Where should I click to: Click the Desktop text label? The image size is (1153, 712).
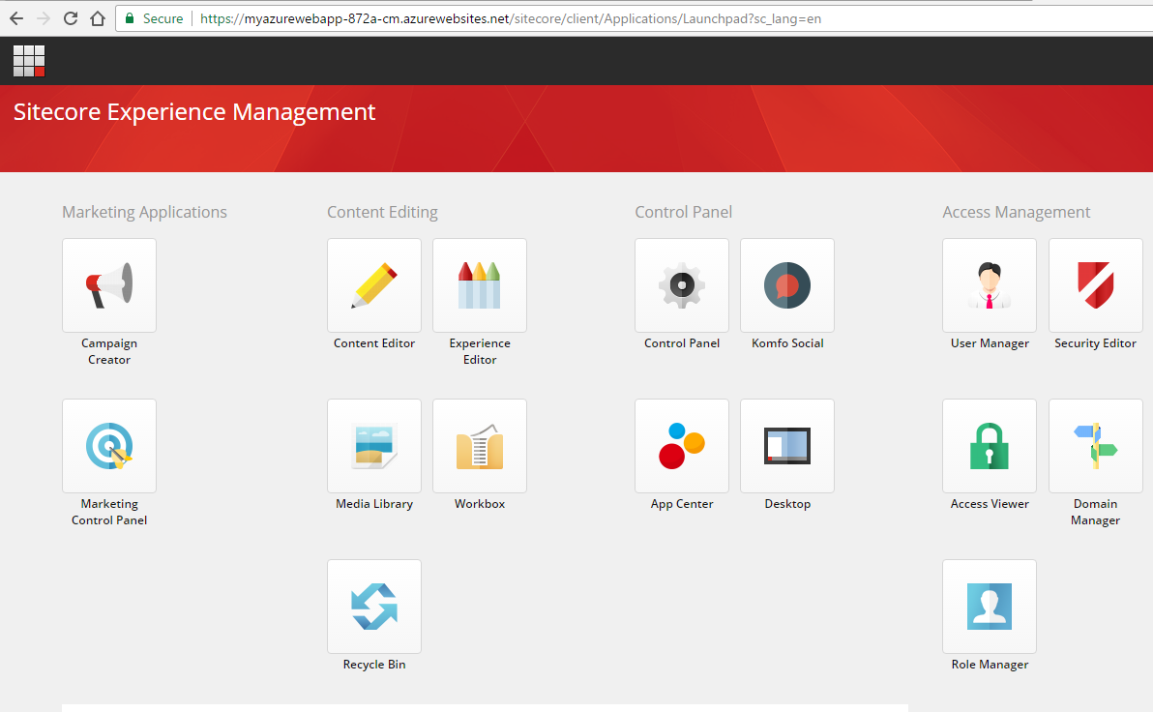pyautogui.click(x=786, y=504)
